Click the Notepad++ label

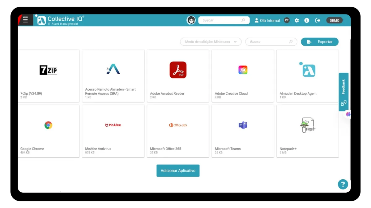pos(288,149)
